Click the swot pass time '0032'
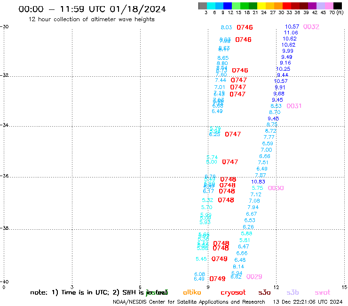 tap(311, 27)
